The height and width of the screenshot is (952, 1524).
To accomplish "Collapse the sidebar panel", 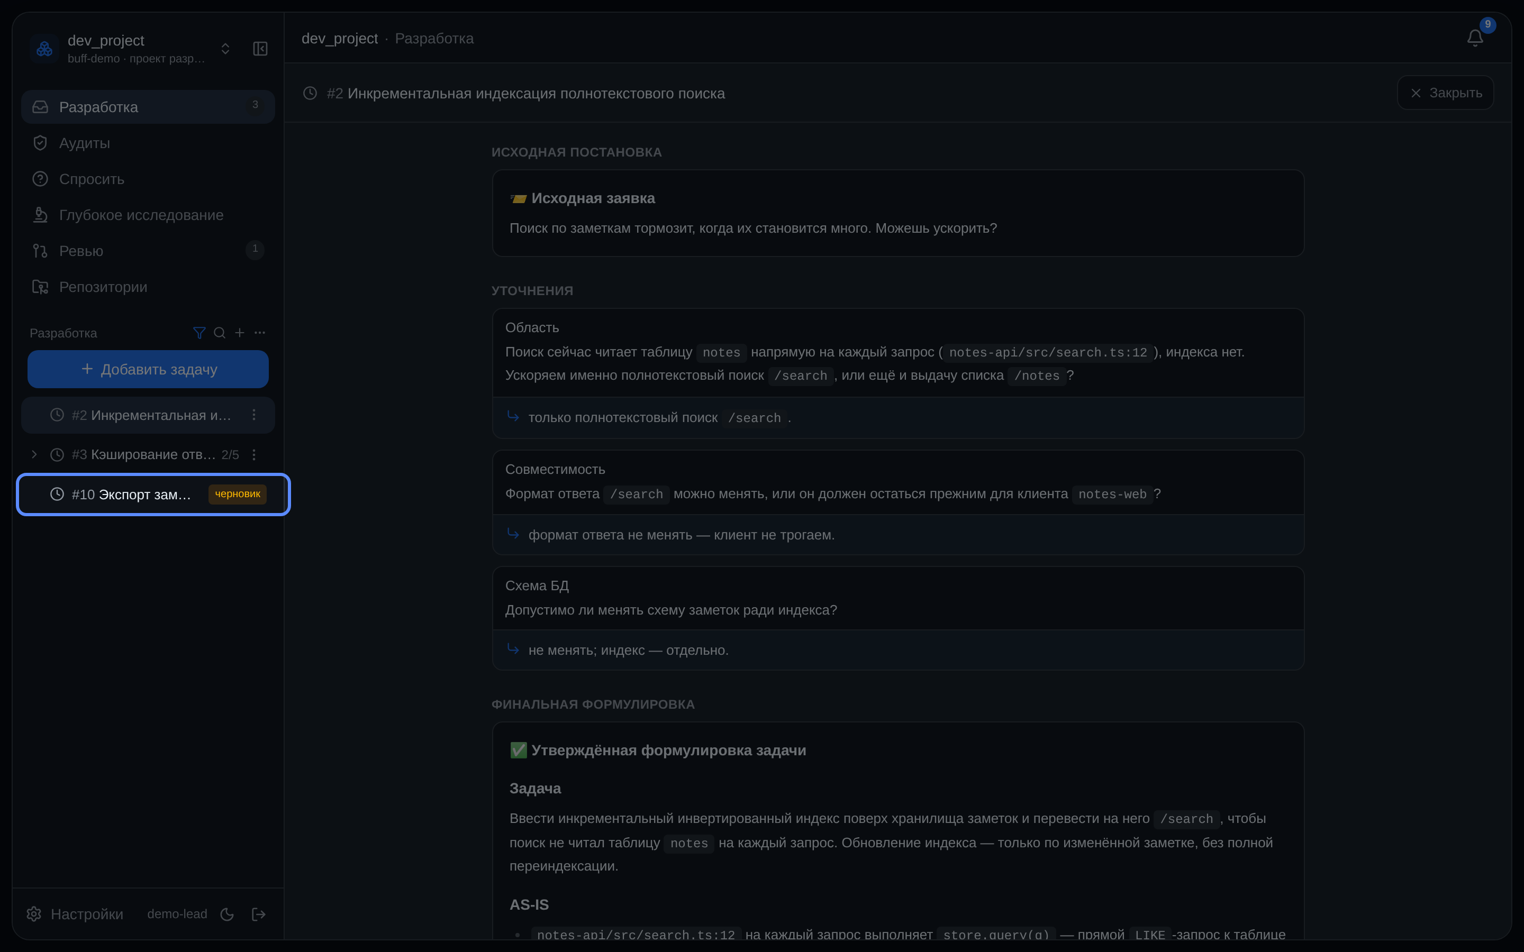I will (x=260, y=49).
